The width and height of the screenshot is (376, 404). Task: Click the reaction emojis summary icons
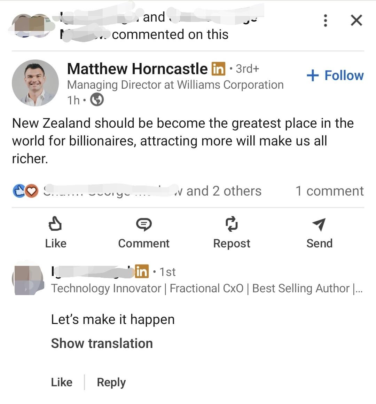(x=25, y=191)
